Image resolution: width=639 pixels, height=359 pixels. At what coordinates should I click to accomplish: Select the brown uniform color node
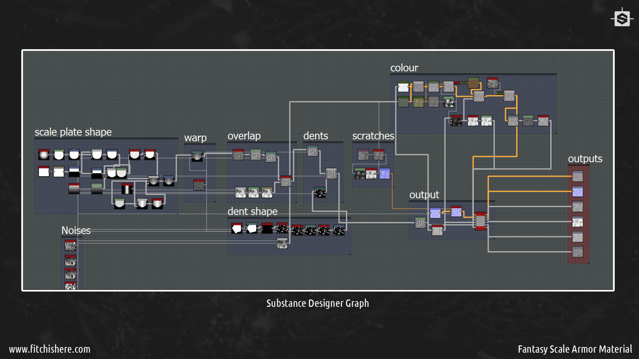tap(473, 83)
